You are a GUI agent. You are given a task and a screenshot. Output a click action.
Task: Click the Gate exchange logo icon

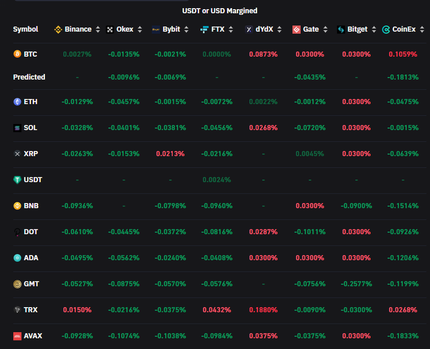[296, 30]
